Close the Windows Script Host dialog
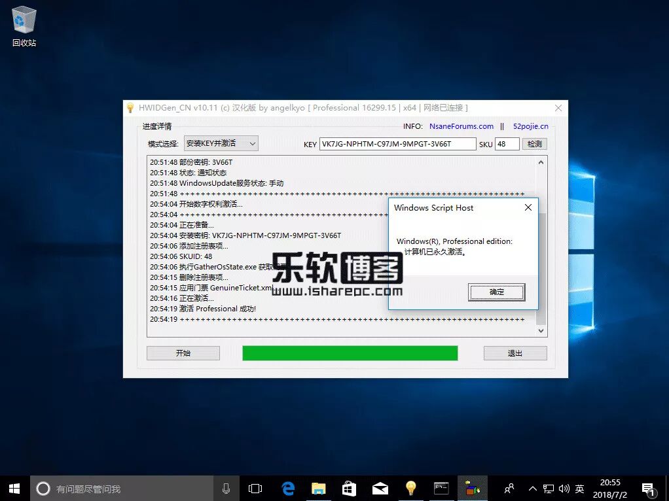This screenshot has width=669, height=501. pos(528,207)
